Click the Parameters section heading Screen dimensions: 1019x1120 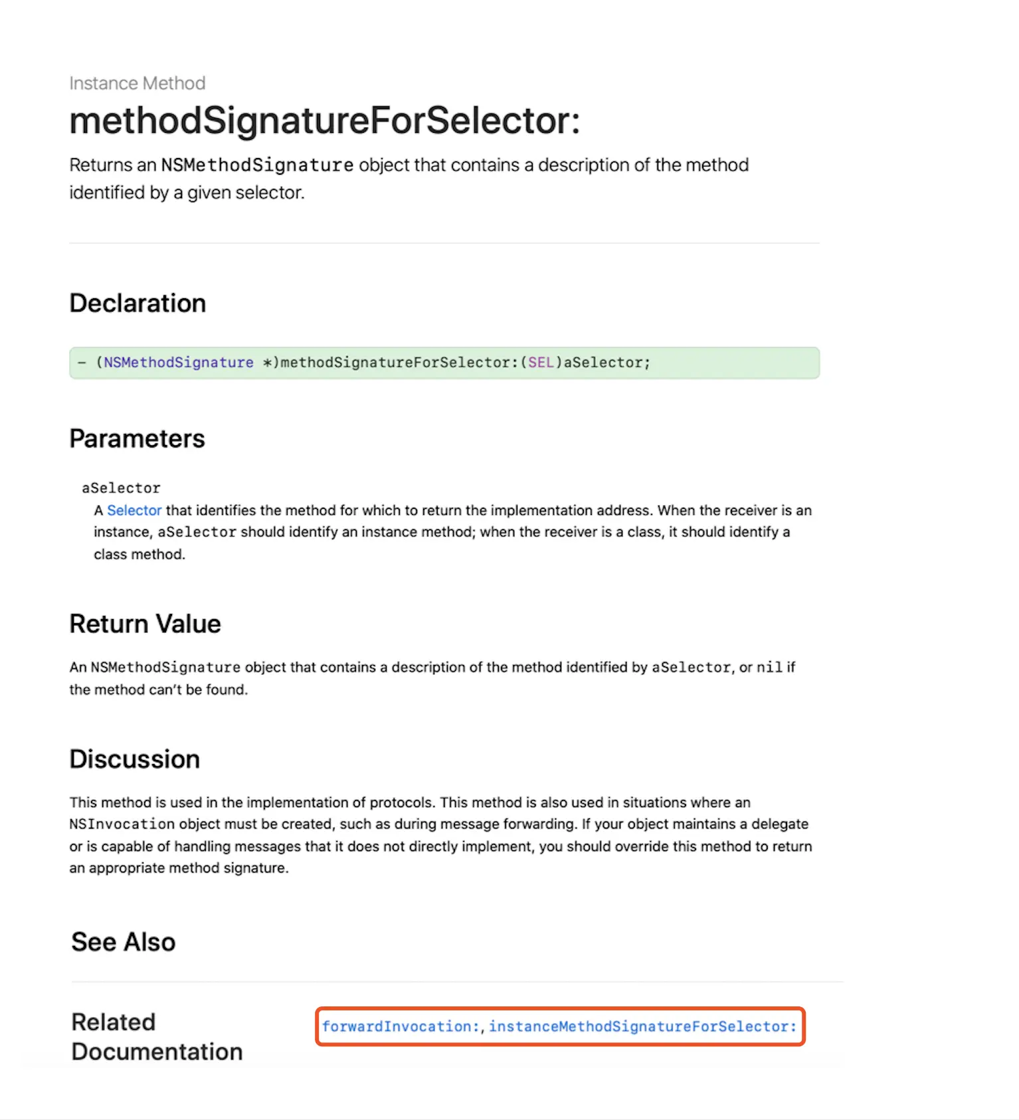[x=137, y=438]
